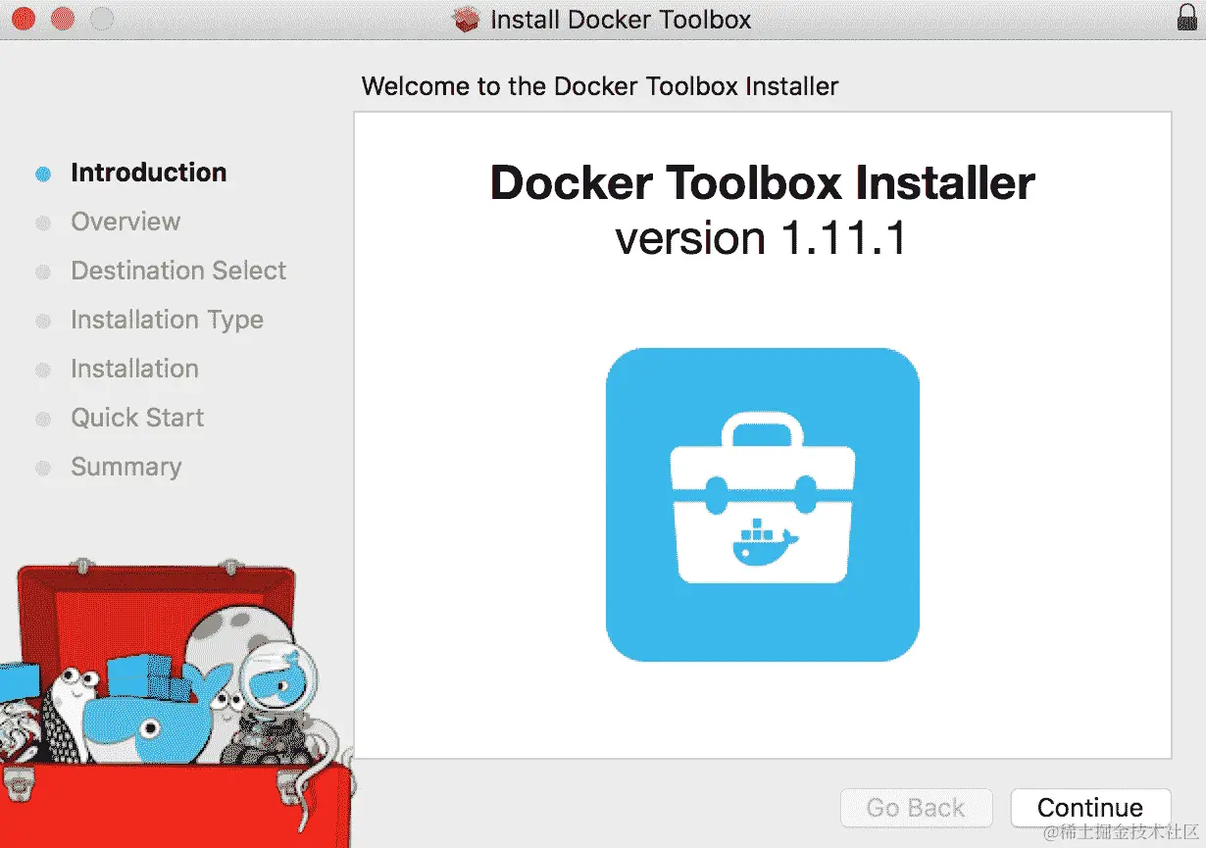
Task: Select the Installation step
Action: pyautogui.click(x=134, y=369)
